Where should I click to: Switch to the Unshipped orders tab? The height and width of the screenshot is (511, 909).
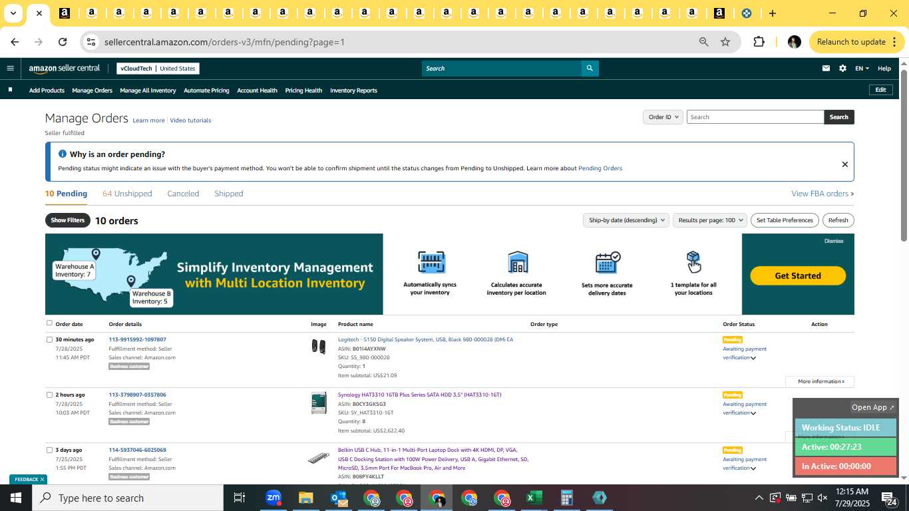[x=127, y=194]
